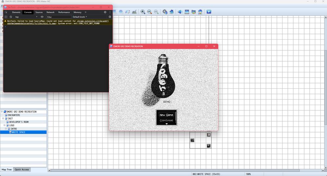
Task: Open the top JavaScript context dropdown
Action: [26, 17]
